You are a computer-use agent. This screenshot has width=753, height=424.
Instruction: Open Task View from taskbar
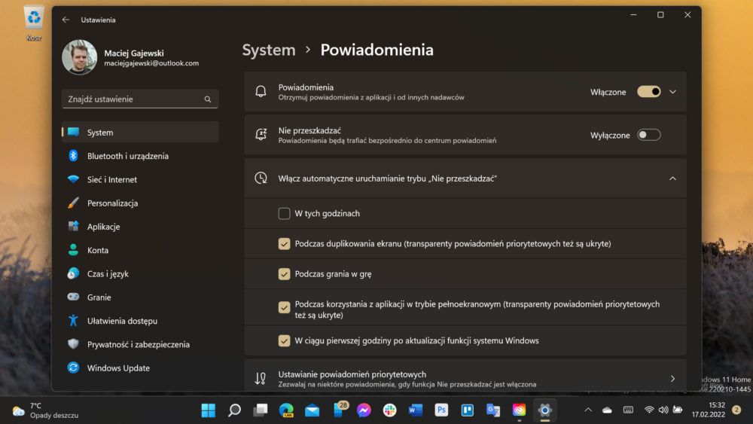point(261,410)
